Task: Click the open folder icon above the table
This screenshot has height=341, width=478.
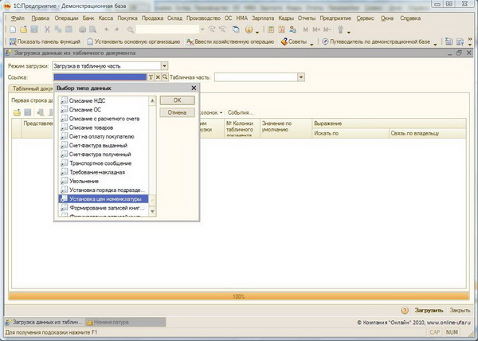Action: pyautogui.click(x=17, y=112)
